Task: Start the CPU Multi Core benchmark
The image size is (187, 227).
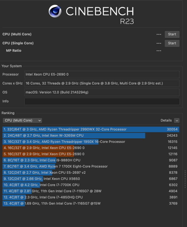Action: 172,34
